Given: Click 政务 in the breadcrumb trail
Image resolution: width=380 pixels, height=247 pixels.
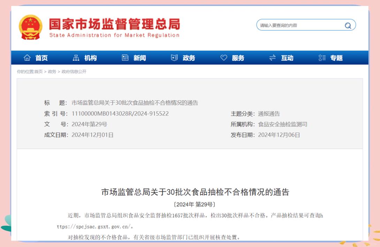Looking at the screenshot, I should [x=52, y=72].
